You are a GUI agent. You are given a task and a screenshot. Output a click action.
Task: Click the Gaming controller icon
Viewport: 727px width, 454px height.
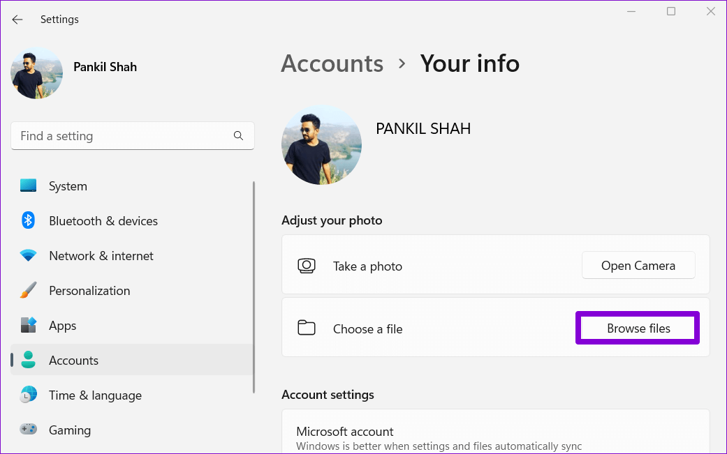click(x=28, y=430)
